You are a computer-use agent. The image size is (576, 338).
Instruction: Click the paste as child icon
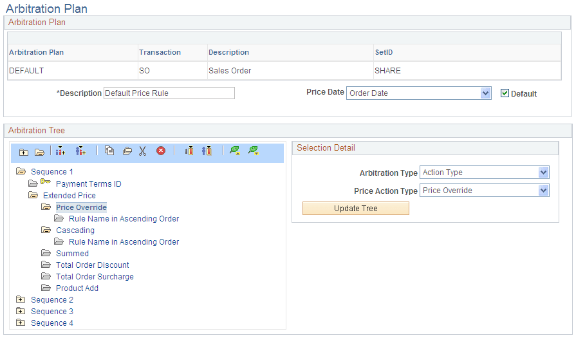coord(207,151)
